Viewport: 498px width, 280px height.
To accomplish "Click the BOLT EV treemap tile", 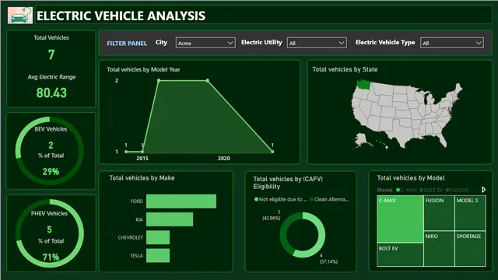I will 400,254.
